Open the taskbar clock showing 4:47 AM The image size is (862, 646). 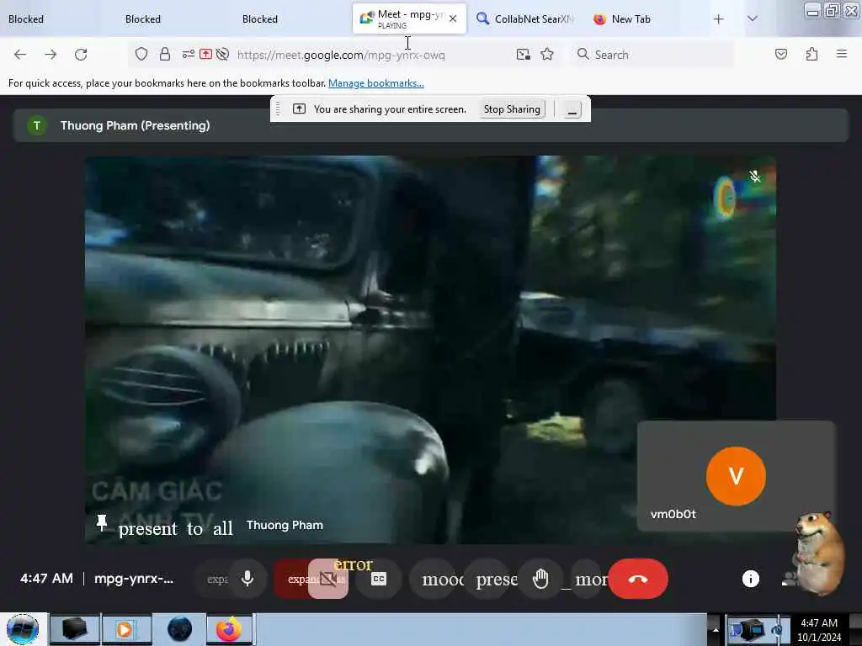pos(819,629)
